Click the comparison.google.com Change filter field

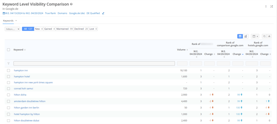click(x=238, y=64)
